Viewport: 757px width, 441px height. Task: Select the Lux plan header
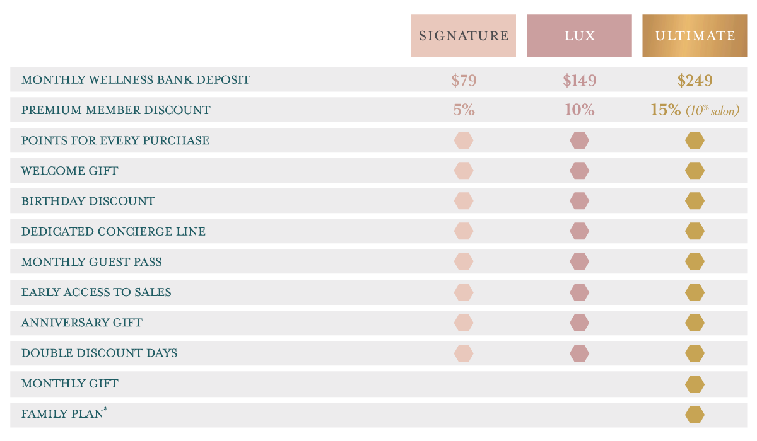click(579, 36)
